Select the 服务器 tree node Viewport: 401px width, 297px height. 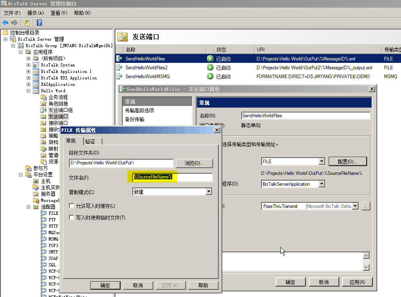click(48, 194)
